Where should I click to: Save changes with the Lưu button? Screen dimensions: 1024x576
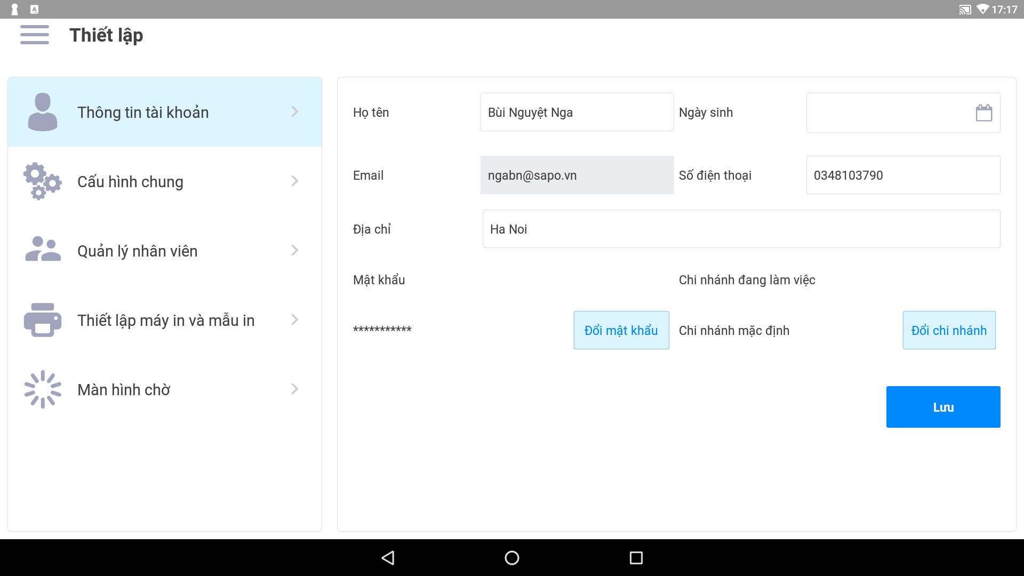tap(943, 407)
